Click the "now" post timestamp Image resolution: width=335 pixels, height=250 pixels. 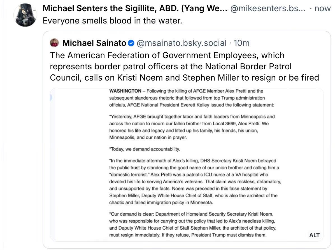point(322,8)
